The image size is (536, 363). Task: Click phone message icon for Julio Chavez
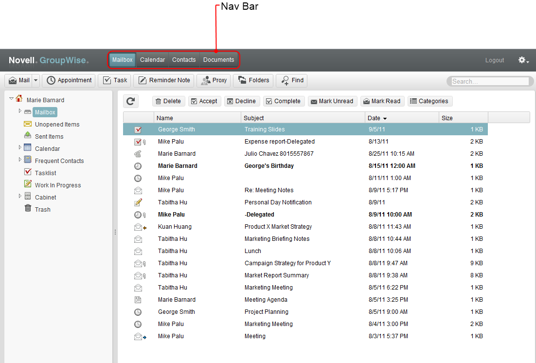tap(138, 154)
